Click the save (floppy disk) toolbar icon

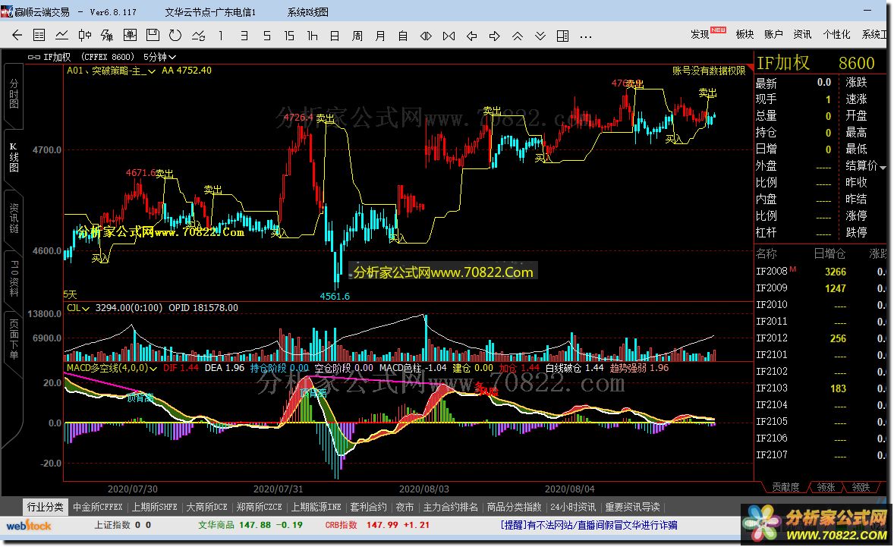(153, 36)
